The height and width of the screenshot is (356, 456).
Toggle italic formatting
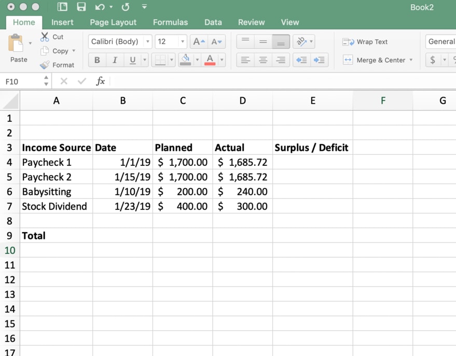coord(115,60)
